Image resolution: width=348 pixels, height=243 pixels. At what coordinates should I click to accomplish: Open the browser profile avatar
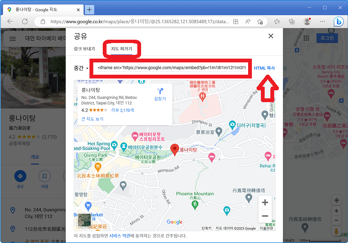pos(307,21)
